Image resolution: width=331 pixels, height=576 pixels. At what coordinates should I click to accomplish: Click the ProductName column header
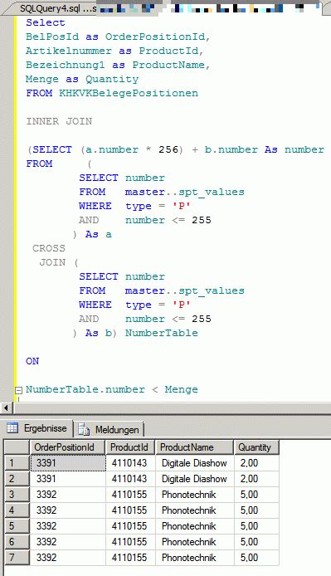(194, 447)
